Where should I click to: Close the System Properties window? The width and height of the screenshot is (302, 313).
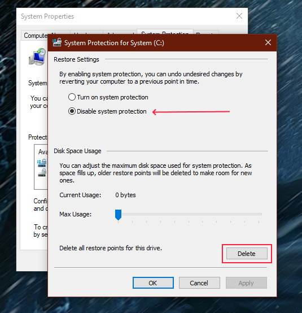(239, 16)
